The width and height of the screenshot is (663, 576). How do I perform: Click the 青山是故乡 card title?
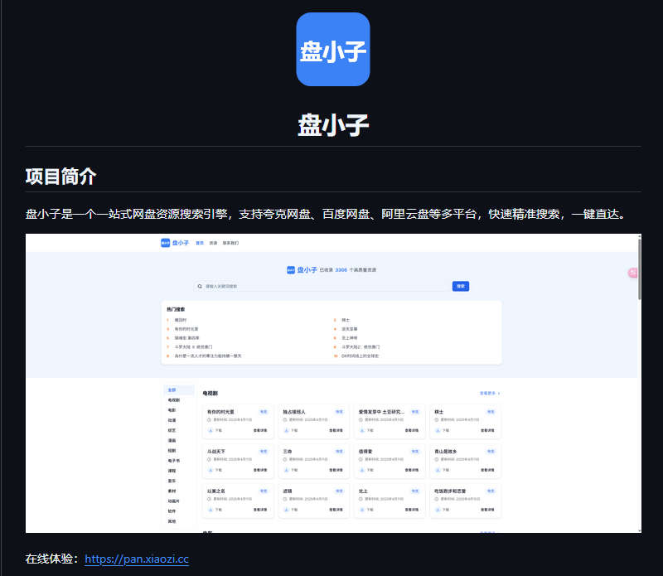(446, 452)
